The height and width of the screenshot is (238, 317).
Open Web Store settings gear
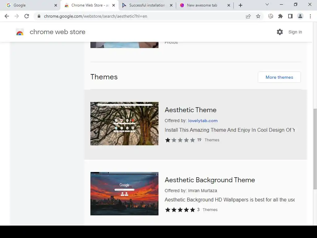point(280,32)
